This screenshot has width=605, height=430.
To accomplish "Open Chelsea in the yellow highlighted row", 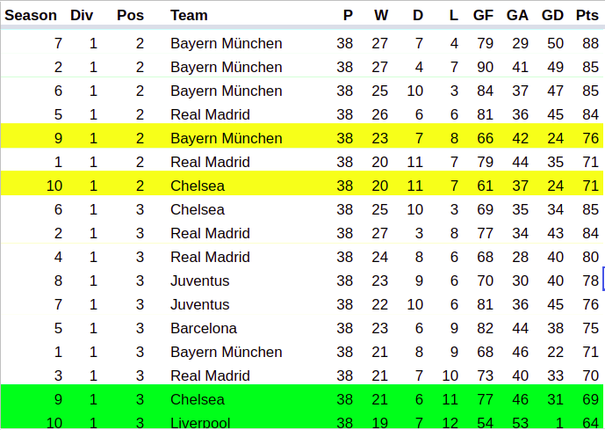I will point(198,186).
